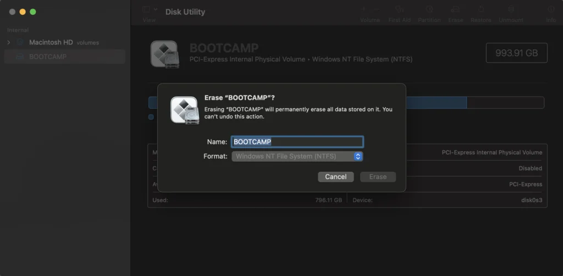
Task: Click the 993.91 GB capacity box
Action: tap(516, 53)
